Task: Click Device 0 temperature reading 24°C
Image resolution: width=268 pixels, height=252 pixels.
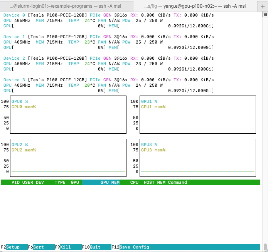Action: (x=90, y=21)
